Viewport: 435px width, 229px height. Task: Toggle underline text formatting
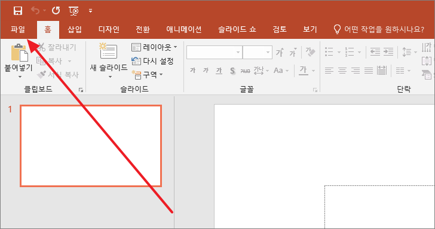click(x=219, y=71)
